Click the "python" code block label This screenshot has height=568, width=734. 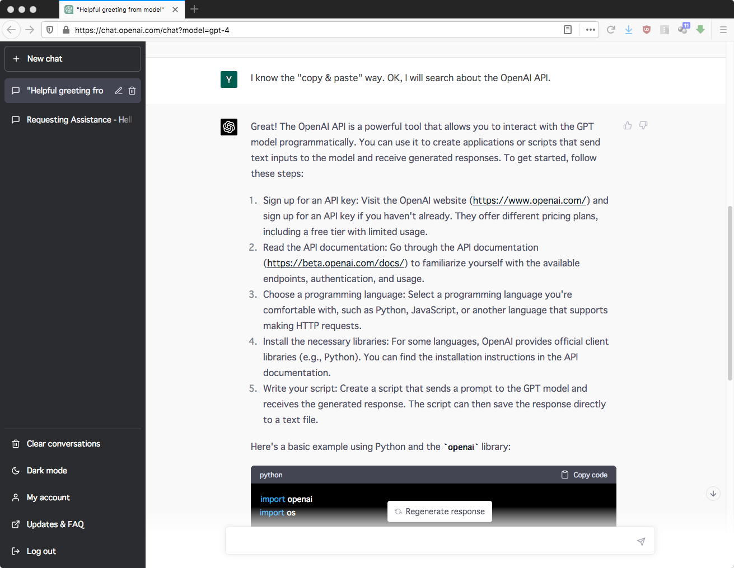271,475
